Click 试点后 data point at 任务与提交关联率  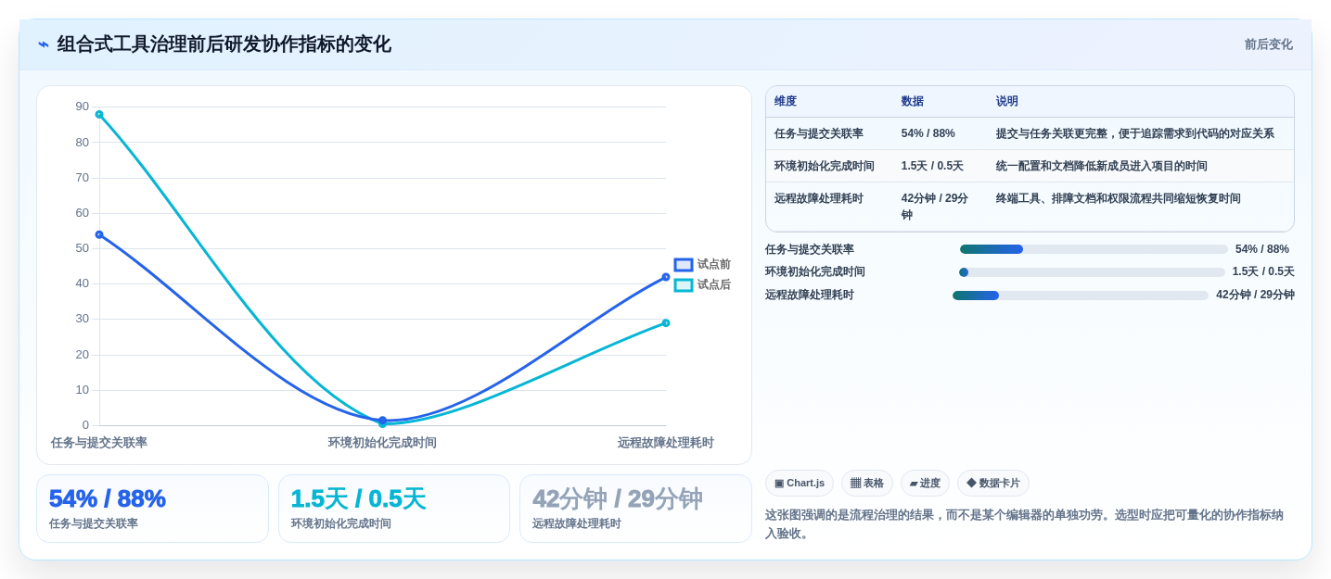99,115
